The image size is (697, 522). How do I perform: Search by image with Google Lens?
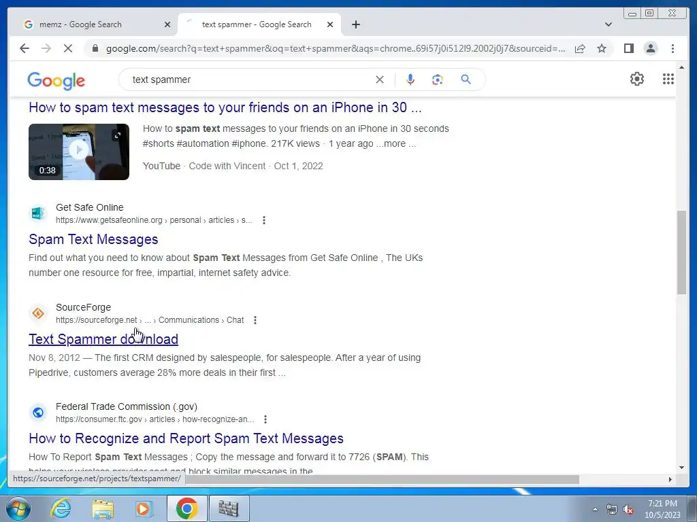tap(438, 80)
